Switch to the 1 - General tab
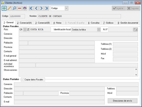This screenshot has width=142, height=107. coord(9,23)
